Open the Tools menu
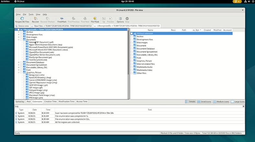Viewport: 255px width, 142px height. pyautogui.click(x=31, y=14)
